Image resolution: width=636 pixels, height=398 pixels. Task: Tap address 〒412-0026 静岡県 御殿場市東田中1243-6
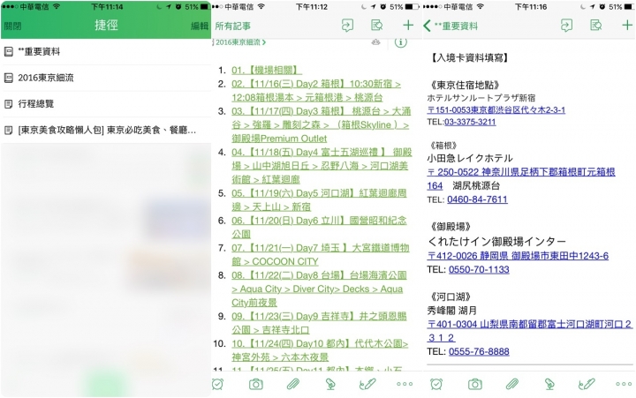(x=518, y=256)
